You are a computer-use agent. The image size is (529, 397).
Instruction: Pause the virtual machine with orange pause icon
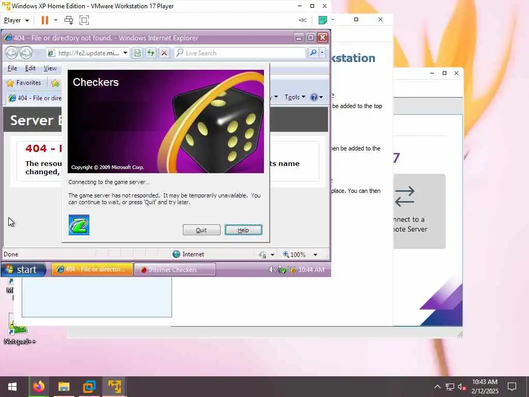(44, 20)
